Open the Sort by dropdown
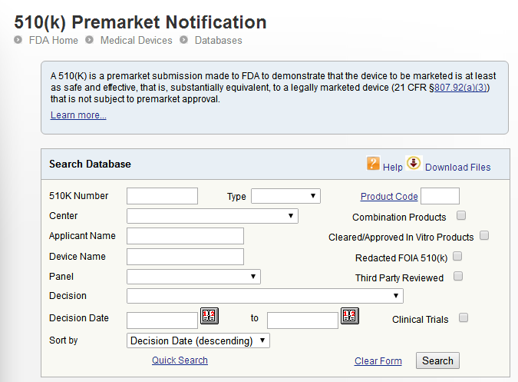Image resolution: width=518 pixels, height=382 pixels. (198, 340)
